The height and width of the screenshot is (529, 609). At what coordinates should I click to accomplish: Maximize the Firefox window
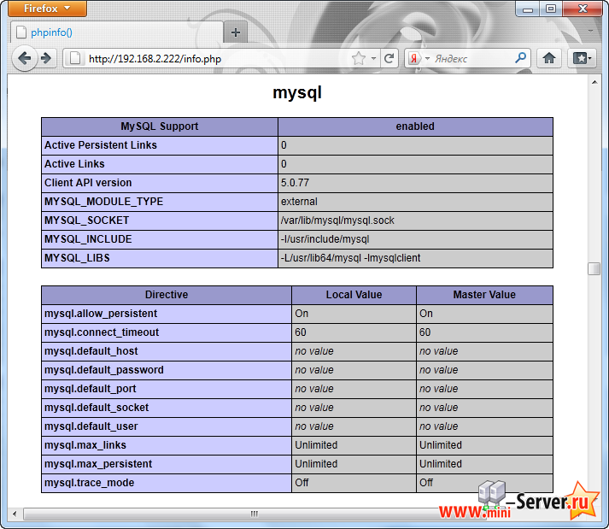[550, 9]
